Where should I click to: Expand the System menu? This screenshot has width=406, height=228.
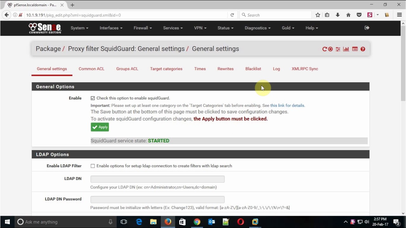pyautogui.click(x=79, y=28)
